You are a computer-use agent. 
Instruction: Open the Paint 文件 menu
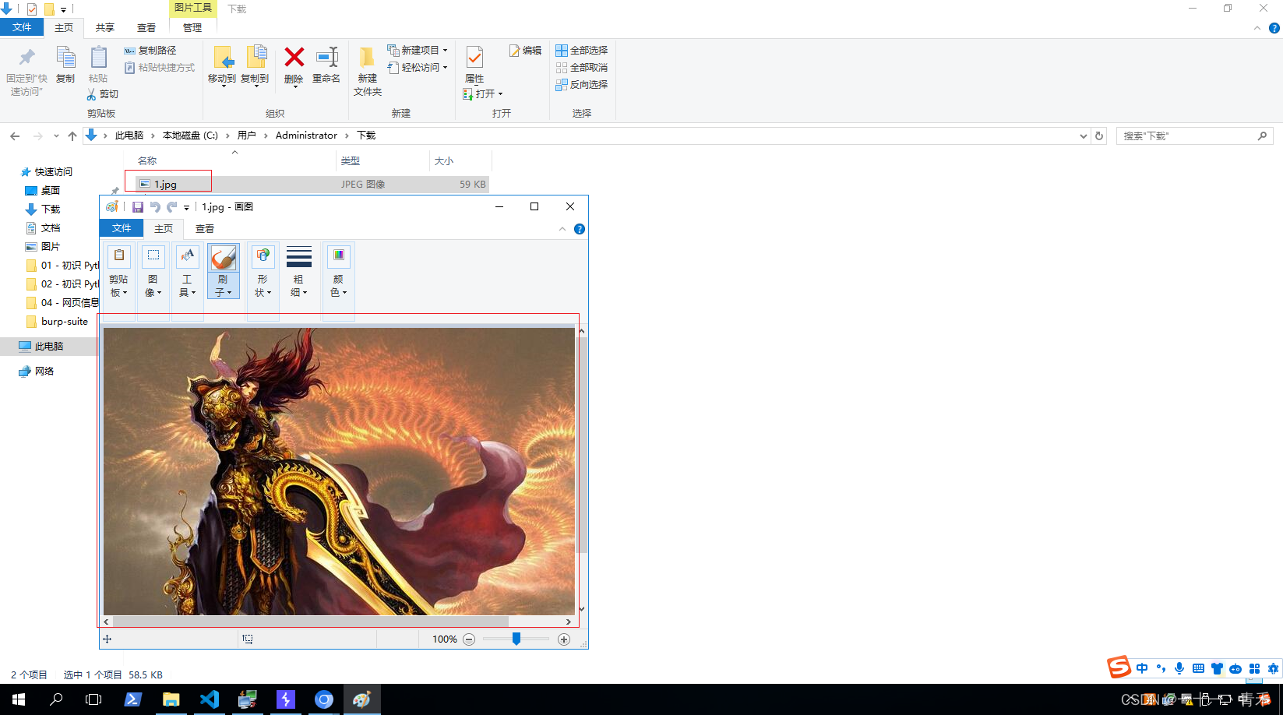[x=122, y=228]
